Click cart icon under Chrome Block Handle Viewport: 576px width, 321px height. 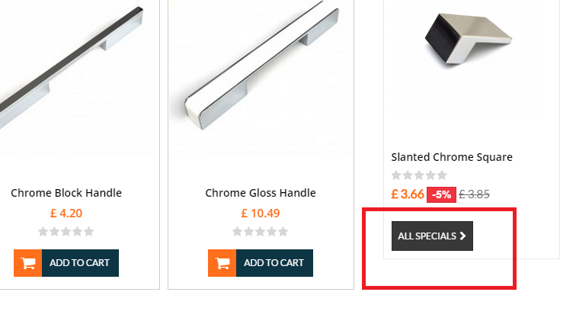28,263
